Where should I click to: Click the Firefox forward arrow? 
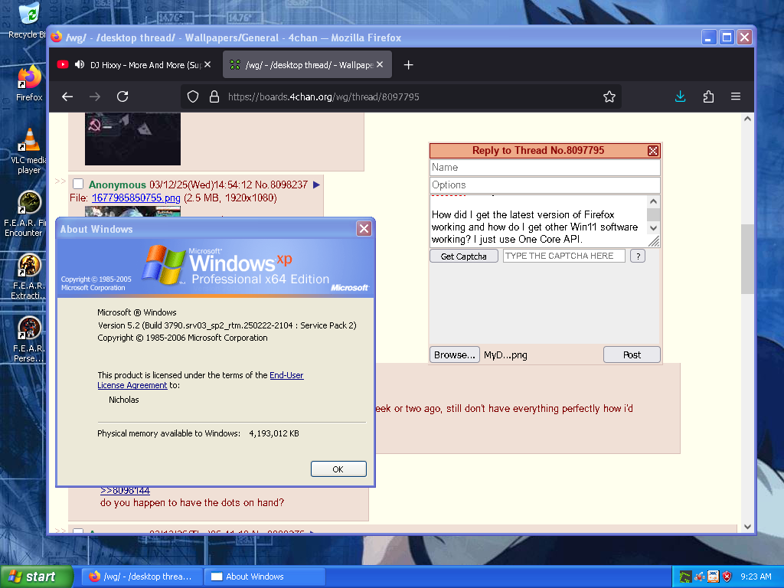pos(94,96)
